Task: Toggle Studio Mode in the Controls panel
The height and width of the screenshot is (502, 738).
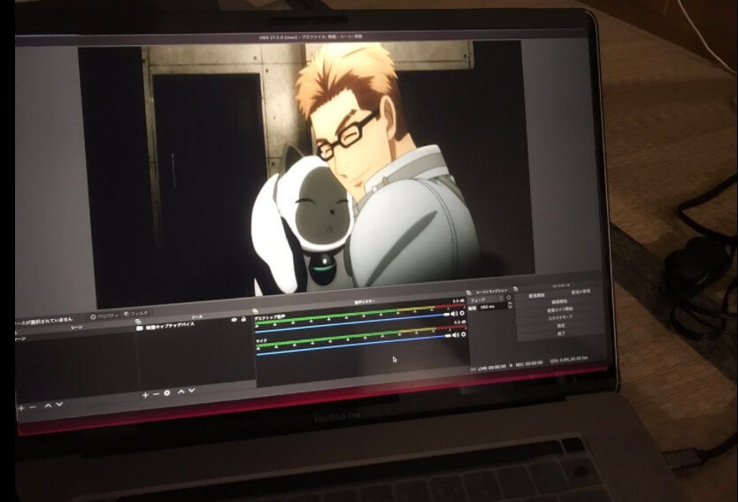Action: tap(560, 317)
